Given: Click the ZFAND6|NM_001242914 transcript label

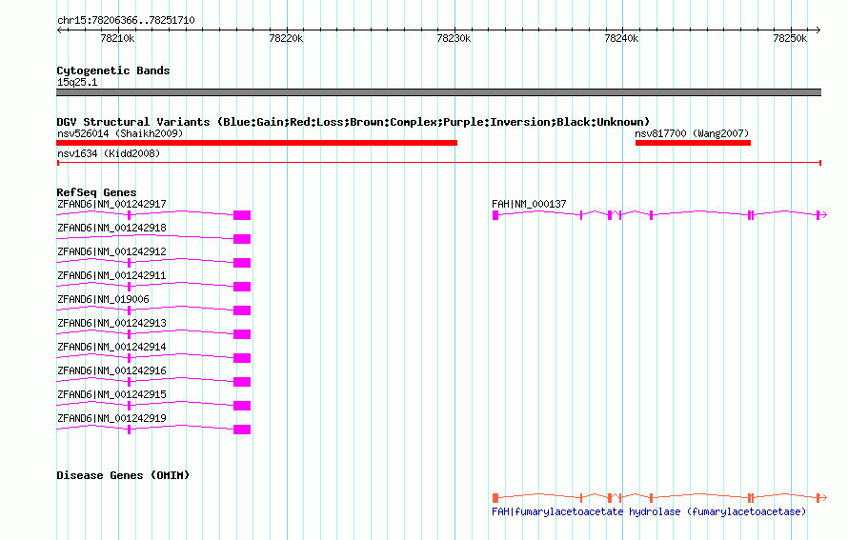Looking at the screenshot, I should [x=111, y=347].
